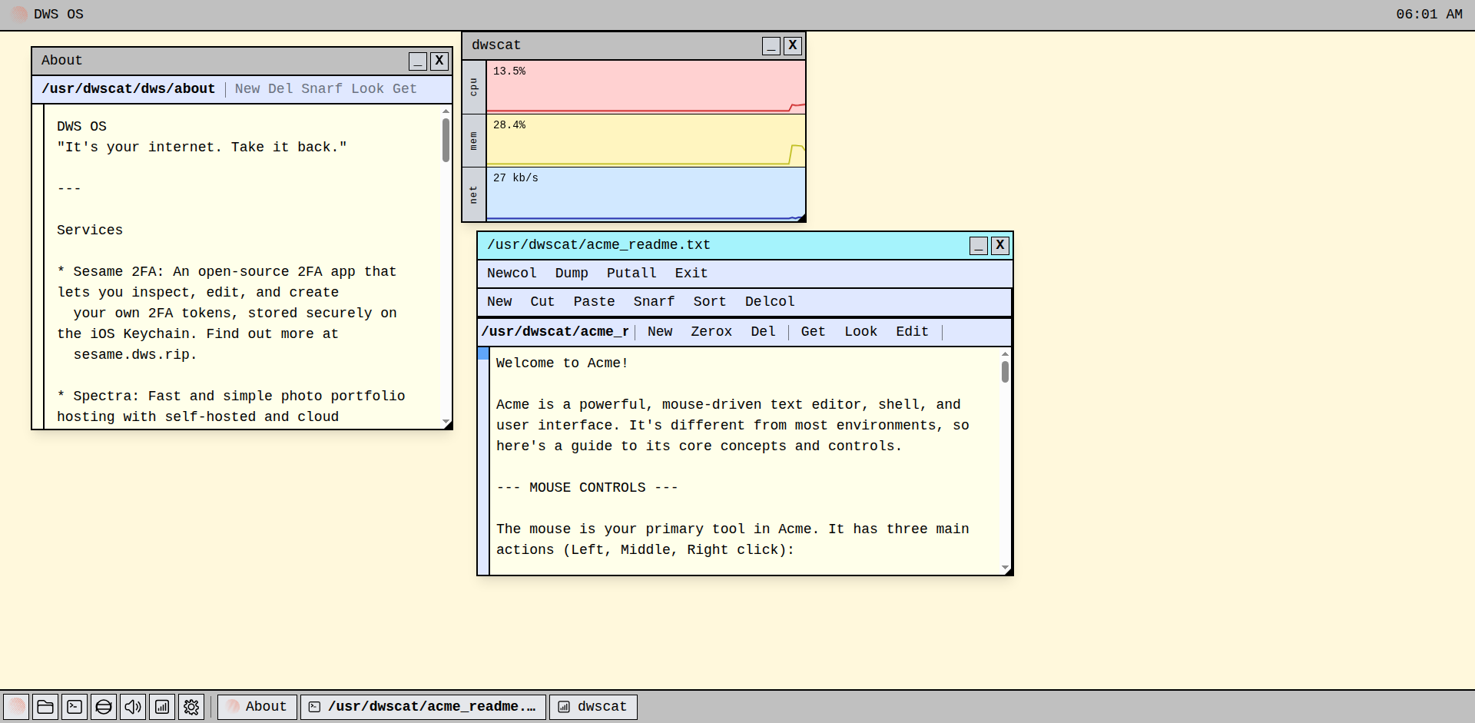1475x723 pixels.
Task: Click New in acme_r file tag
Action: click(x=660, y=332)
